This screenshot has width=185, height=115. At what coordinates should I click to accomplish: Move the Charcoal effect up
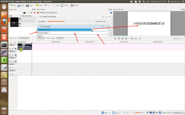click(x=106, y=27)
